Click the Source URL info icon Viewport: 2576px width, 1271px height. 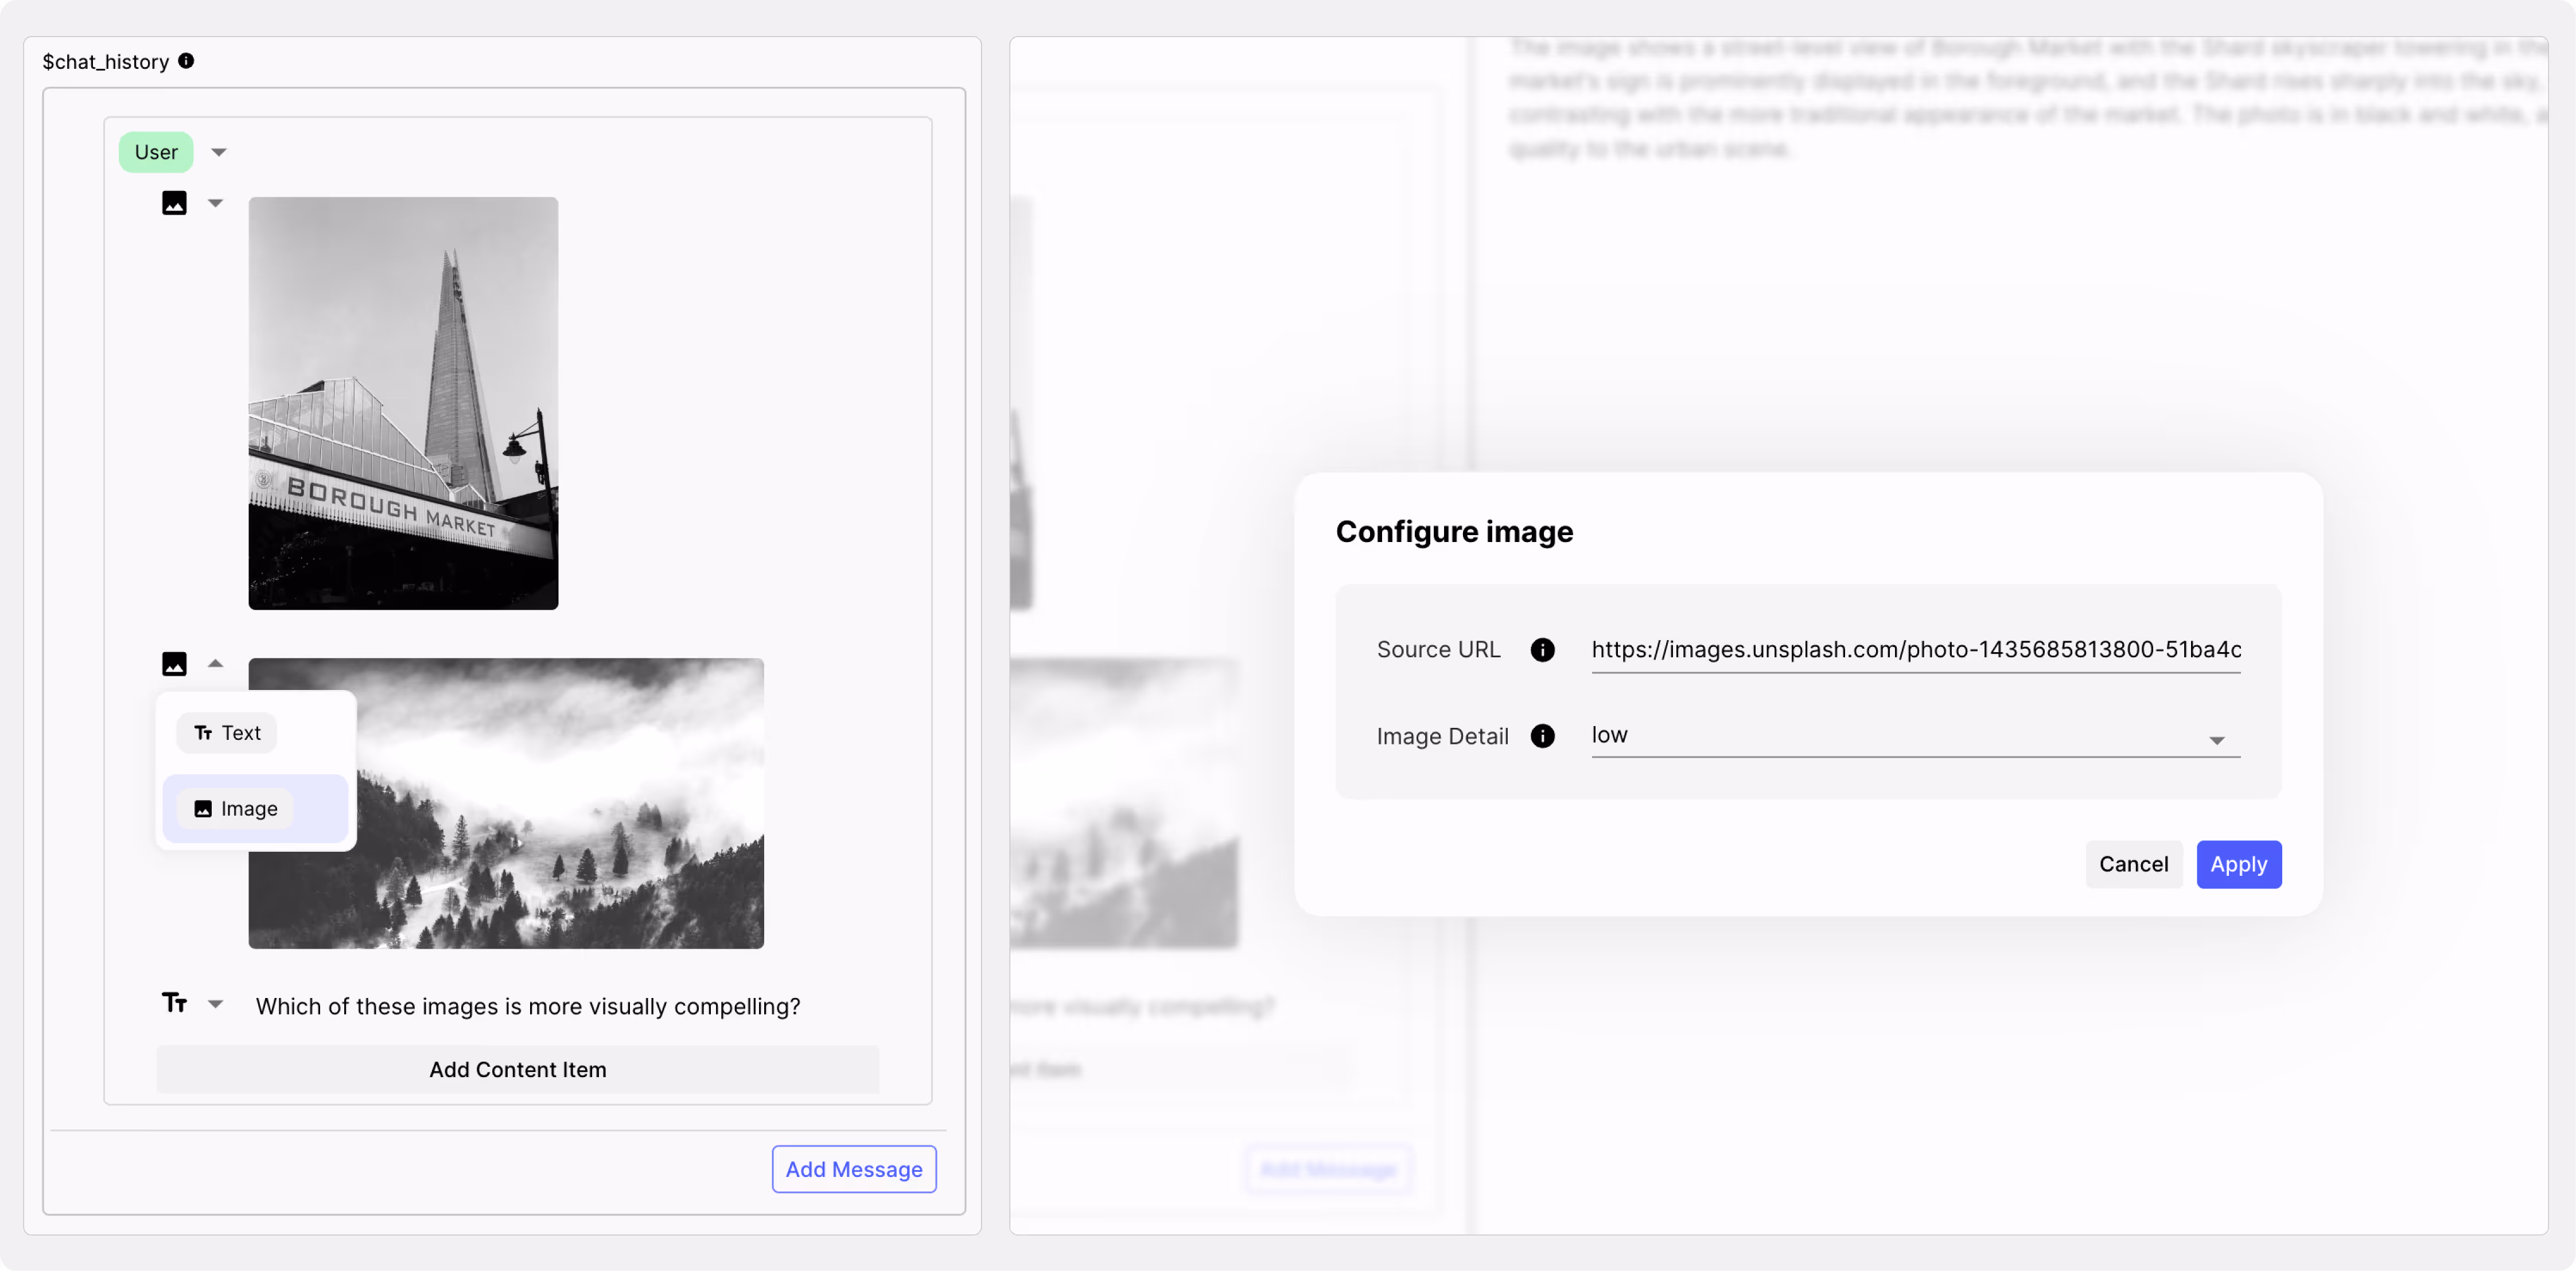point(1543,650)
